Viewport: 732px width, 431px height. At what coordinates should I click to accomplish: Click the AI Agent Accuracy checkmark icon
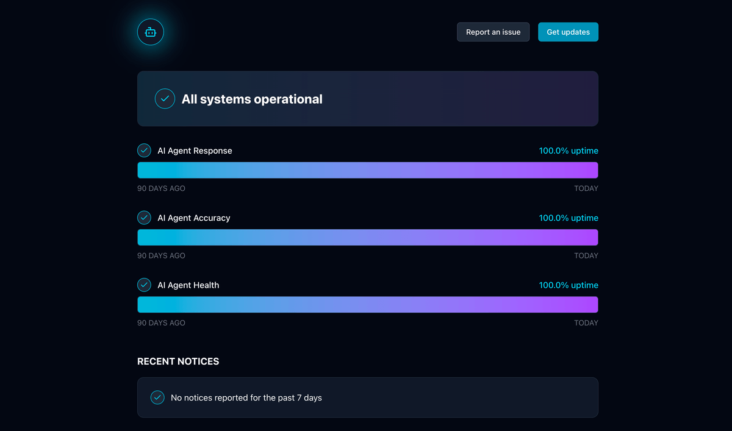coord(144,218)
